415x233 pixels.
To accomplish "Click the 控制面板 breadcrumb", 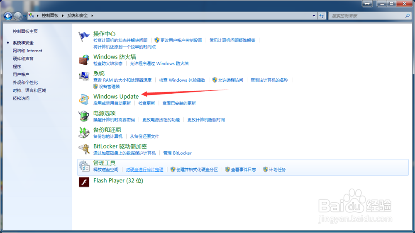I will click(x=50, y=16).
